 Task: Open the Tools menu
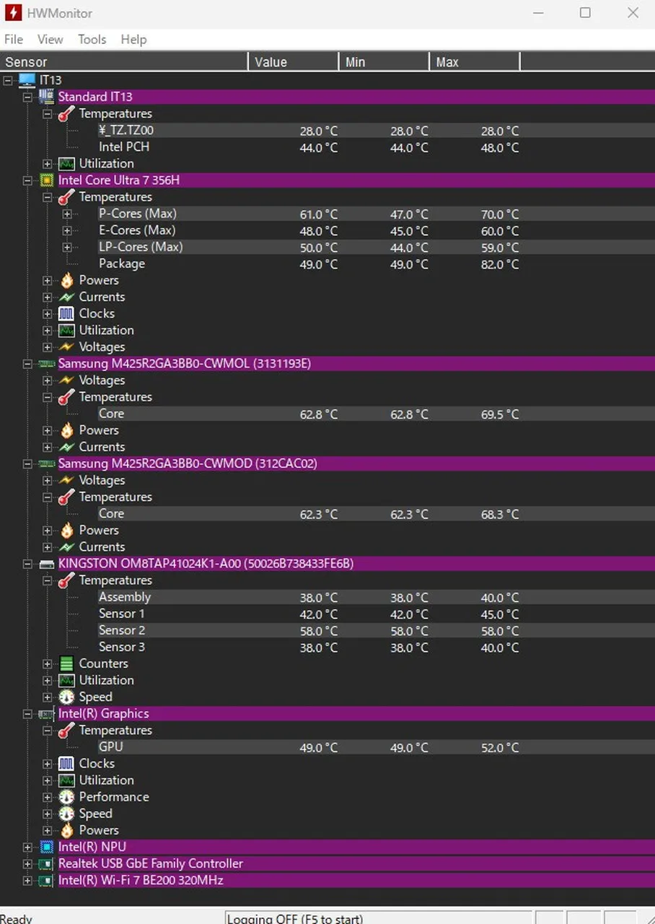coord(92,40)
